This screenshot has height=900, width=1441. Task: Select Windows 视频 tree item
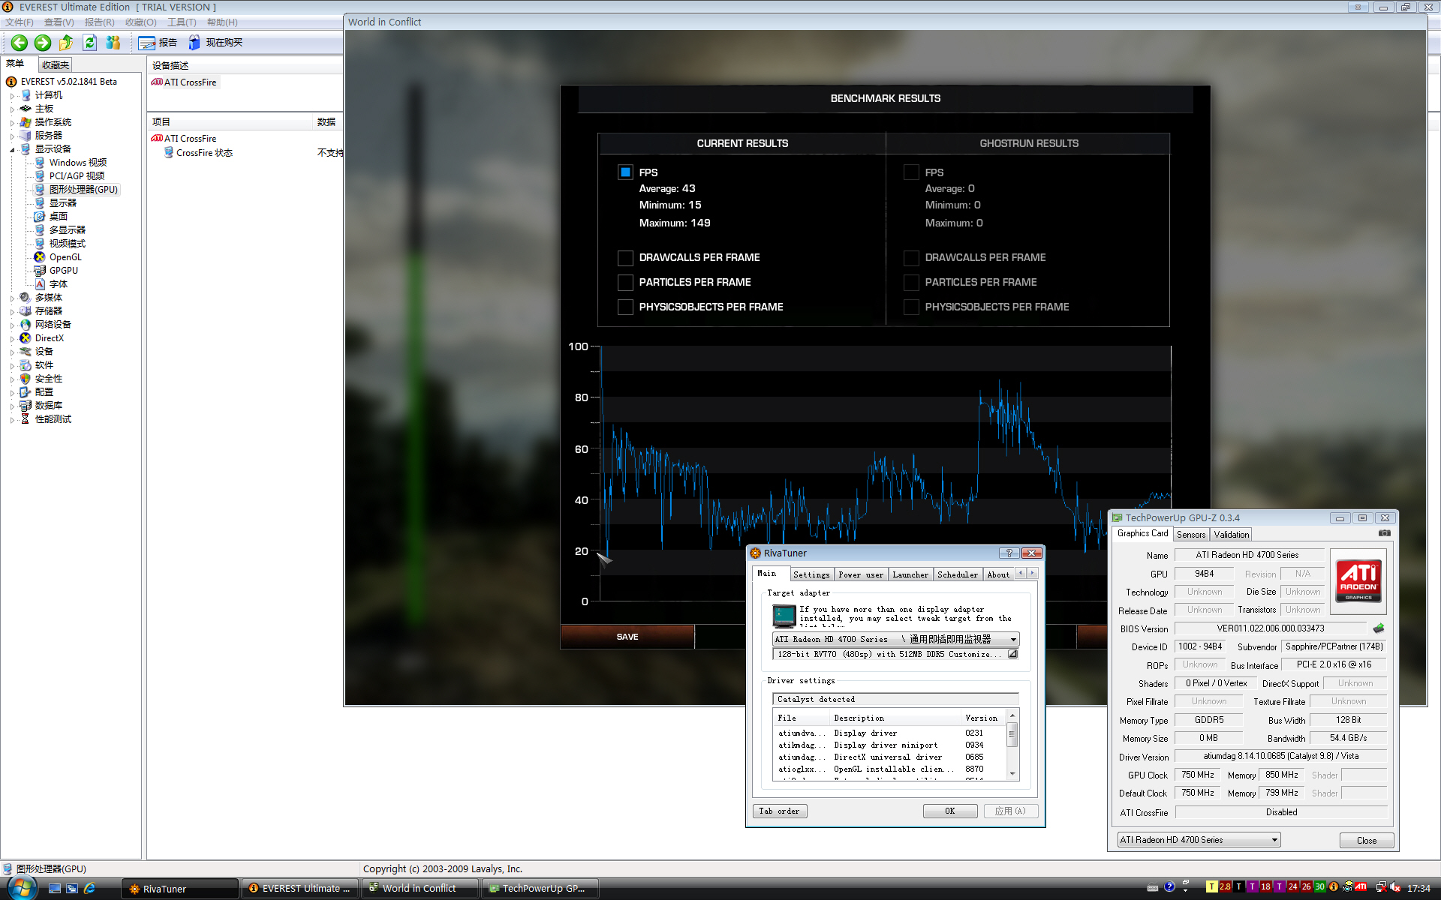click(78, 163)
